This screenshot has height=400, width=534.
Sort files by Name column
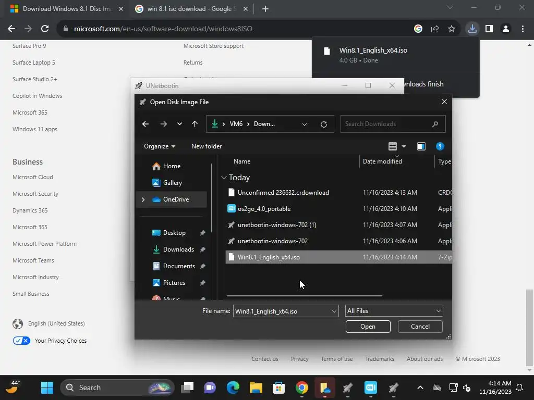pos(242,161)
